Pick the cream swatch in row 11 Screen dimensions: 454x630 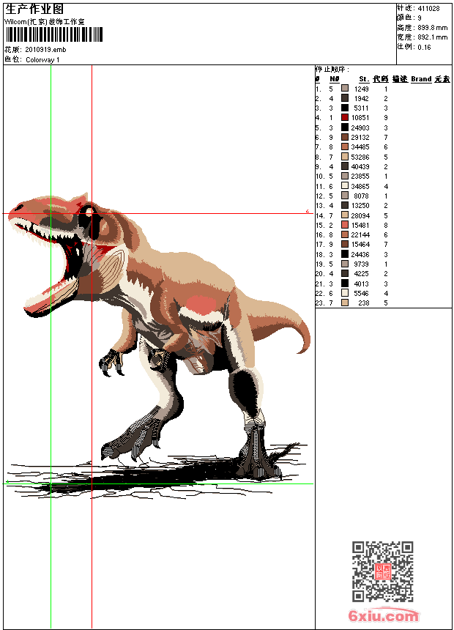pos(345,186)
